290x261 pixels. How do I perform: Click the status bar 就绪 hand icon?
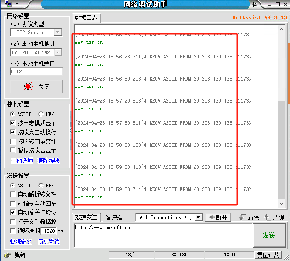pos(7,255)
